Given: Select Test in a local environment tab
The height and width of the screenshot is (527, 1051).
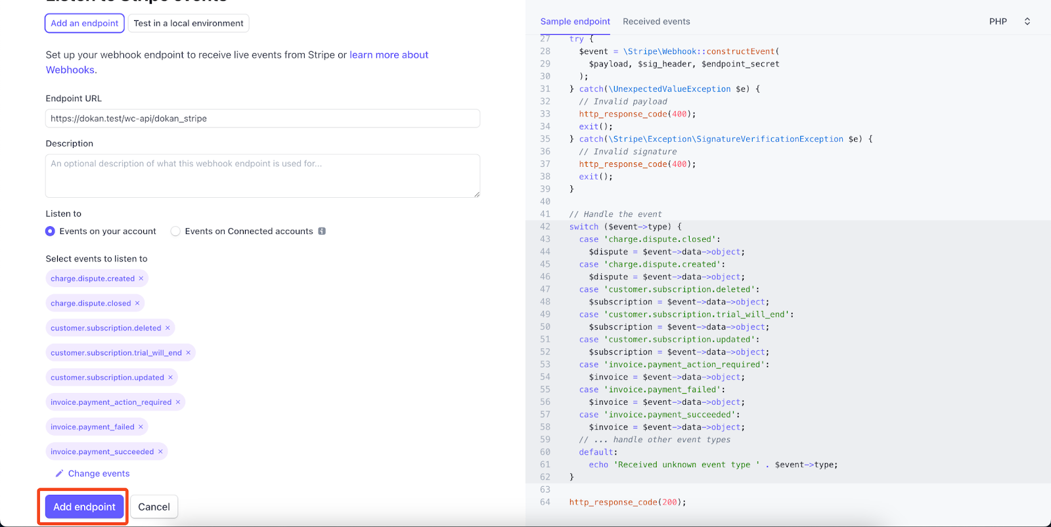Looking at the screenshot, I should pyautogui.click(x=189, y=23).
